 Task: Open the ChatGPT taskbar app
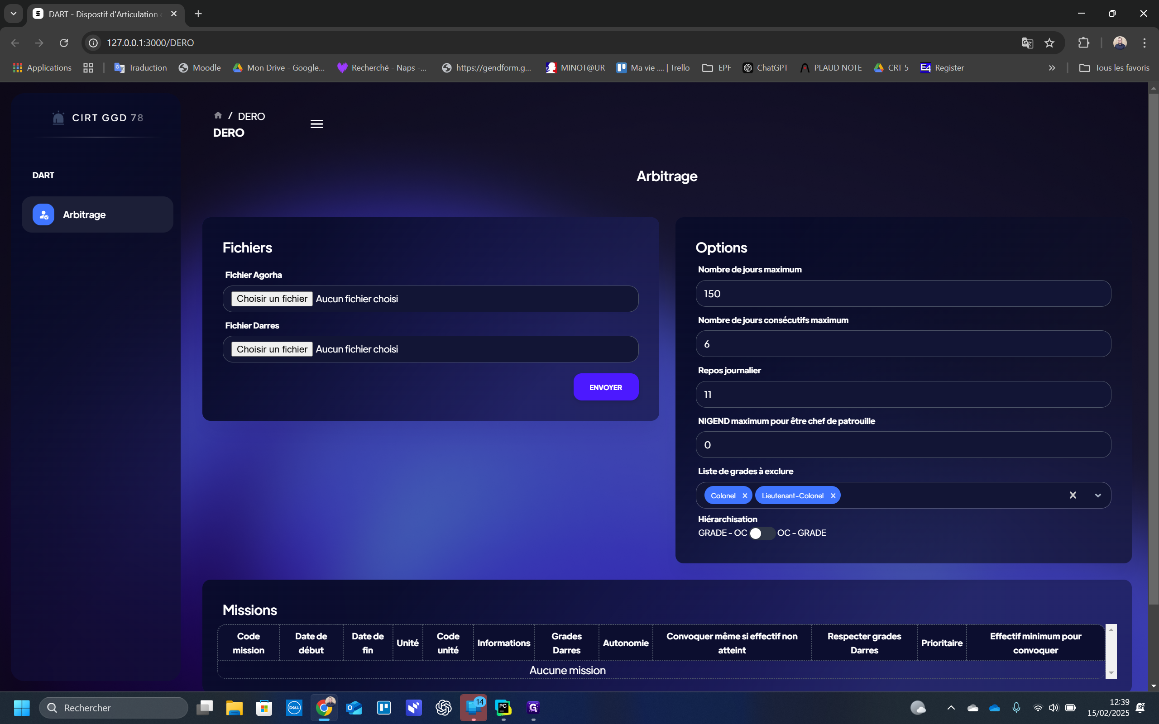[444, 707]
